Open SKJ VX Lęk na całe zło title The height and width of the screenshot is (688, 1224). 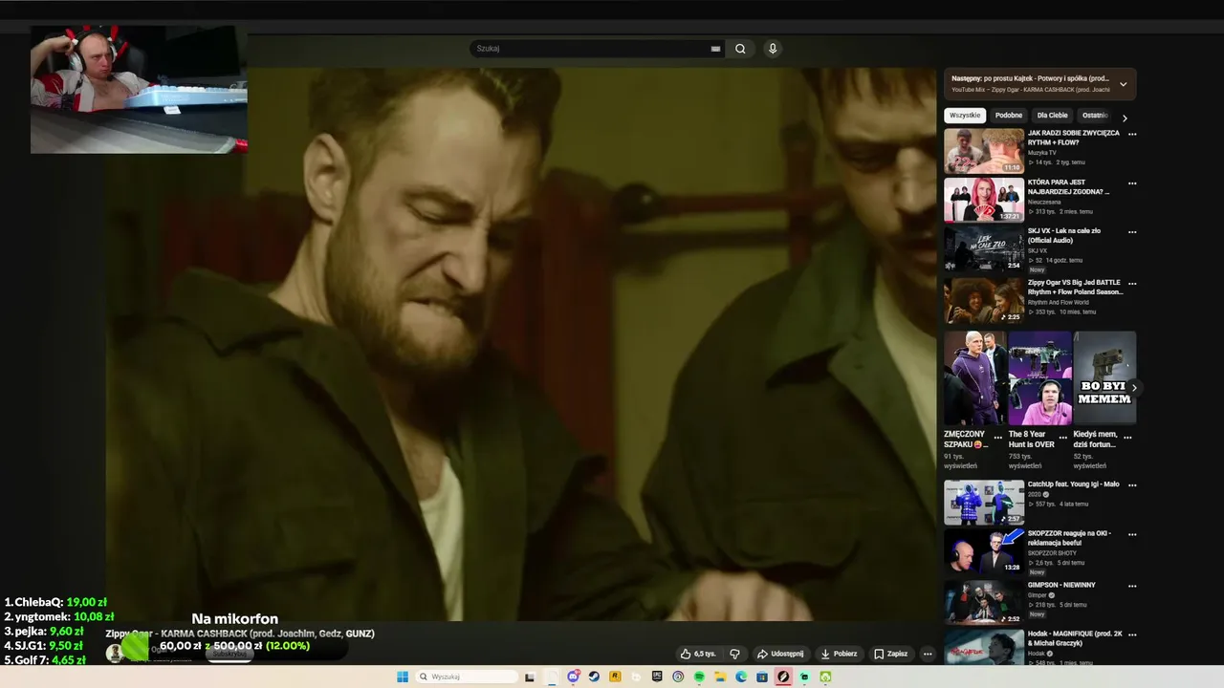pyautogui.click(x=1063, y=235)
